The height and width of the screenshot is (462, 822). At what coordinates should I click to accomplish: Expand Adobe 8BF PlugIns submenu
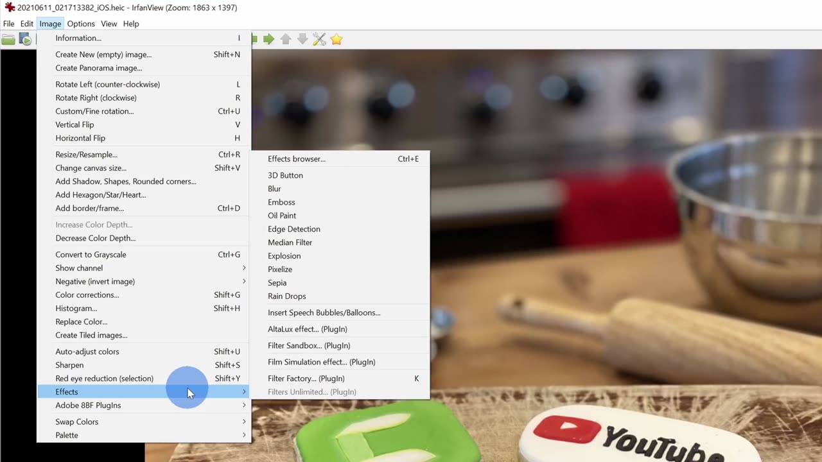point(143,406)
